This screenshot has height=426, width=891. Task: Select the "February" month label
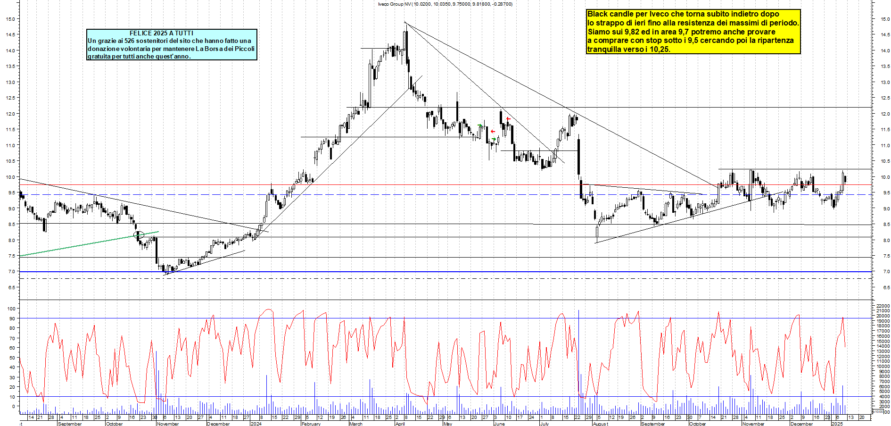[x=311, y=424]
